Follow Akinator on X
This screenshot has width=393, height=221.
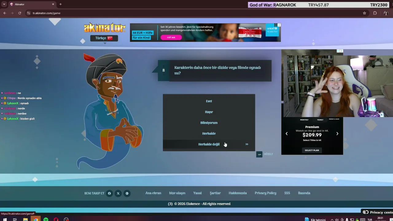pos(118,193)
